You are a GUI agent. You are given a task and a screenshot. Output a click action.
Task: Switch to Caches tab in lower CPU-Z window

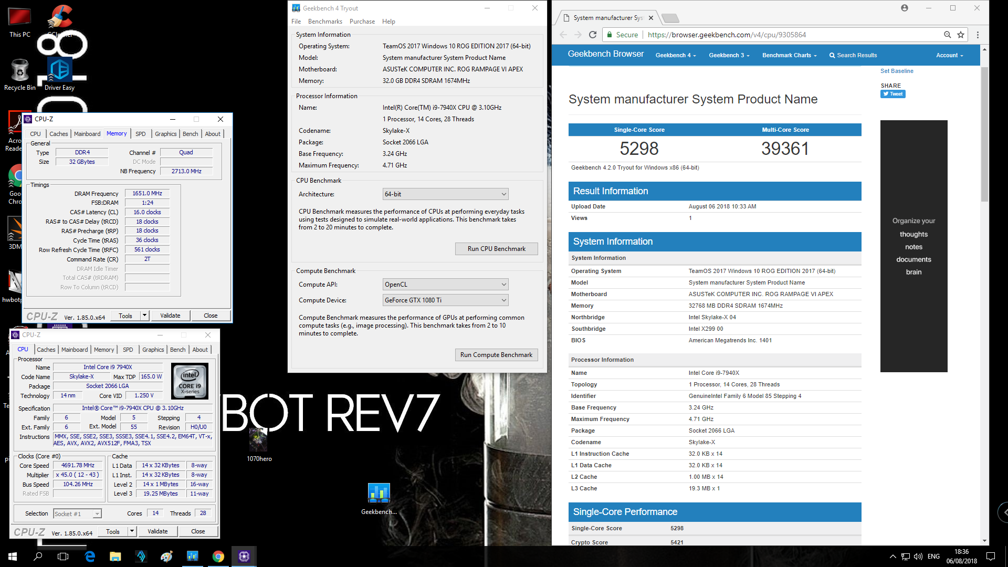pyautogui.click(x=46, y=350)
